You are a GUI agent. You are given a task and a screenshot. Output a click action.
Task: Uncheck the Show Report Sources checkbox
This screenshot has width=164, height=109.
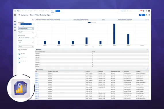click(x=19, y=59)
